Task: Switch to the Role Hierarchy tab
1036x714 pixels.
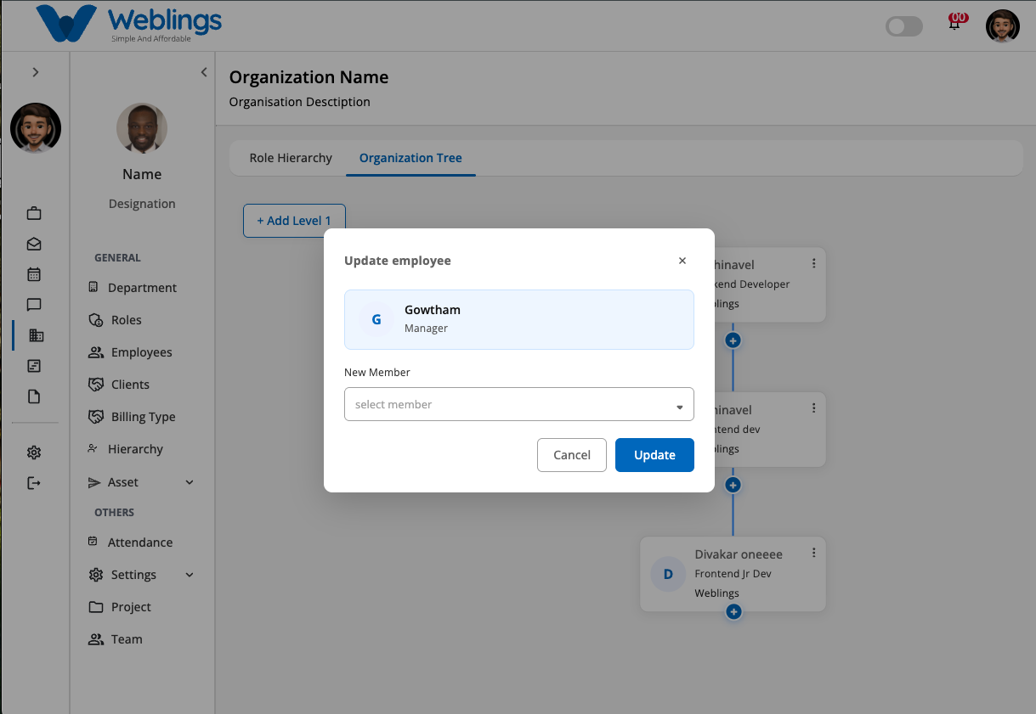Action: click(x=291, y=158)
